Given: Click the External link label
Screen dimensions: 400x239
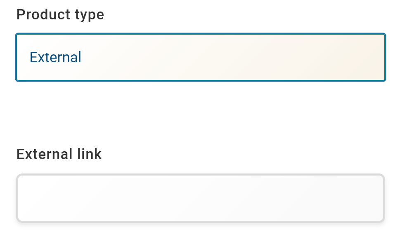Looking at the screenshot, I should [59, 154].
